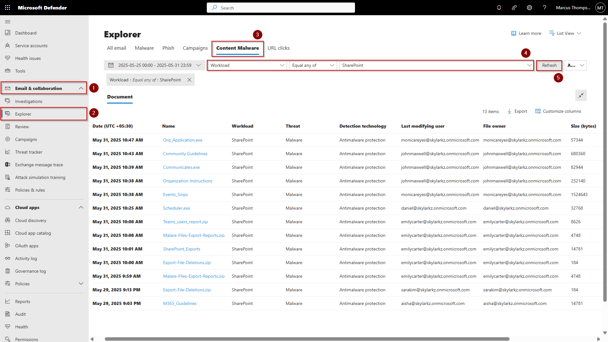
Task: Open Cloud discovery
Action: 31,220
